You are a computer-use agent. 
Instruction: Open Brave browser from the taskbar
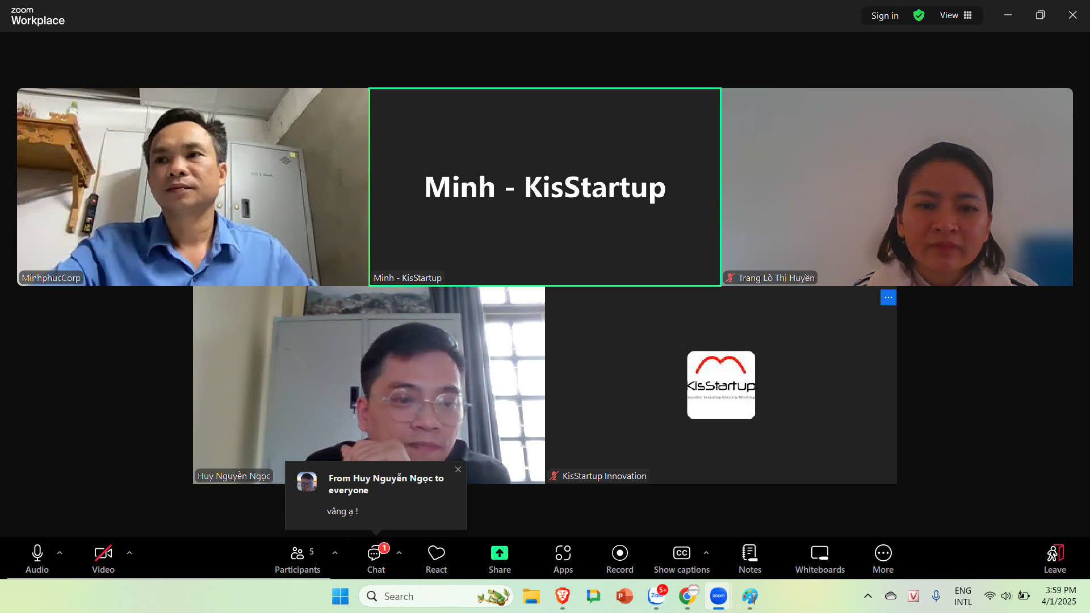tap(562, 596)
